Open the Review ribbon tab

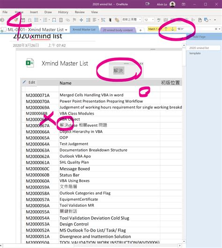tap(80, 12)
